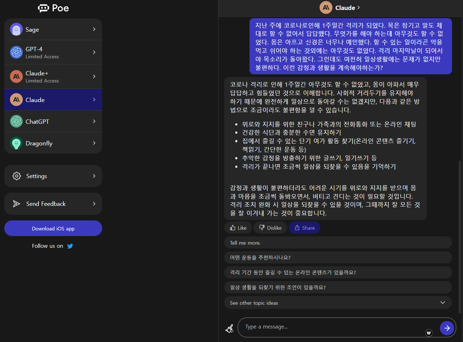
Task: Click the Claude avatar in chat header
Action: (326, 7)
